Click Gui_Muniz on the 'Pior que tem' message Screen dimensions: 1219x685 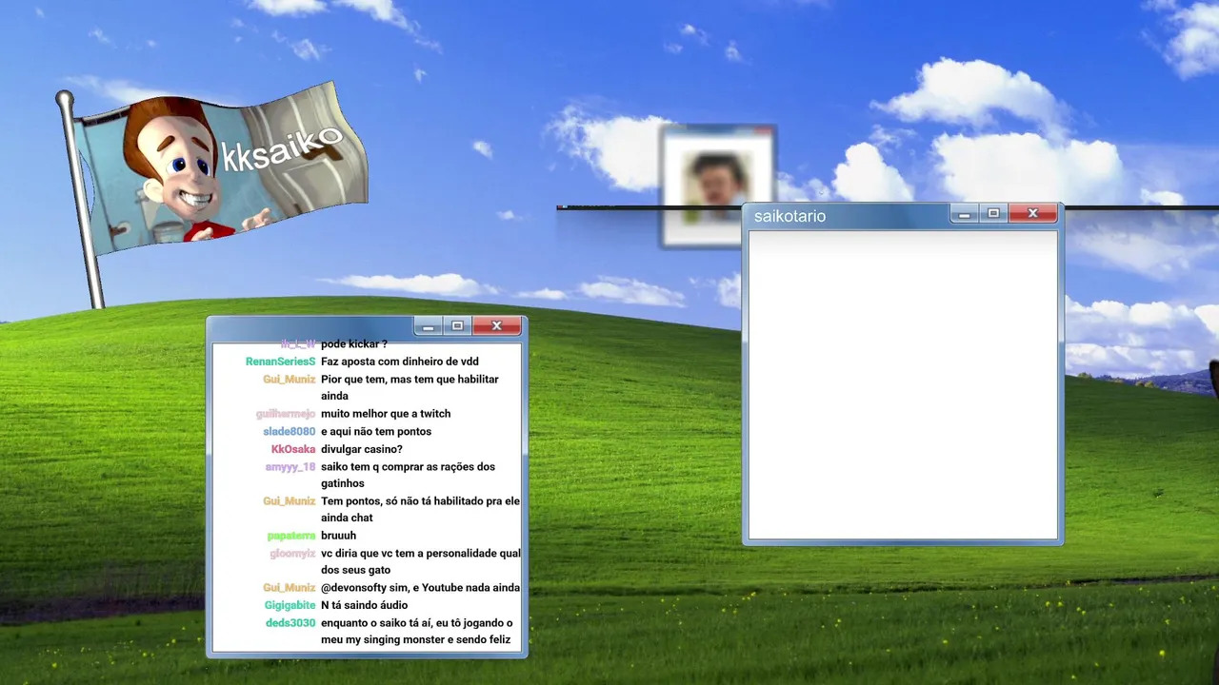coord(289,380)
